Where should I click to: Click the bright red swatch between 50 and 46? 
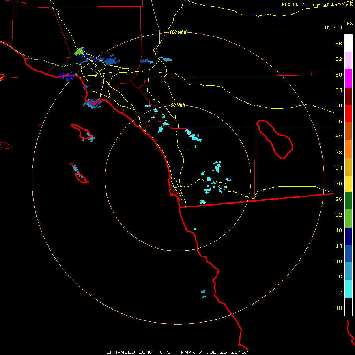point(348,114)
